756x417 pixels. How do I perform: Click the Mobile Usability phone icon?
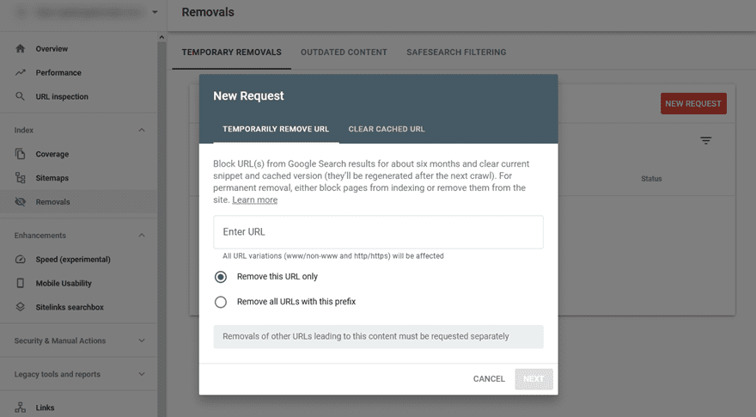[x=21, y=283]
